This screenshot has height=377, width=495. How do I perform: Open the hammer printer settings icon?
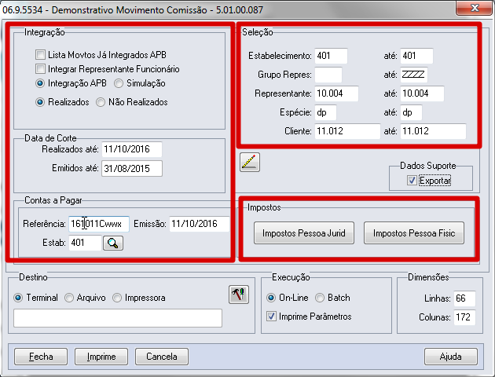pyautogui.click(x=239, y=295)
